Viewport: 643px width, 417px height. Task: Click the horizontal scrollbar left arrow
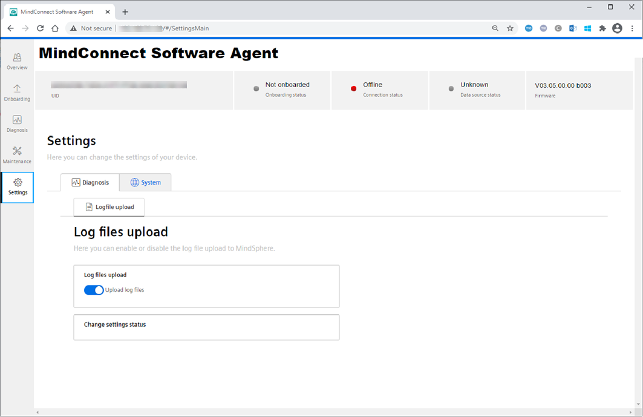(38, 412)
